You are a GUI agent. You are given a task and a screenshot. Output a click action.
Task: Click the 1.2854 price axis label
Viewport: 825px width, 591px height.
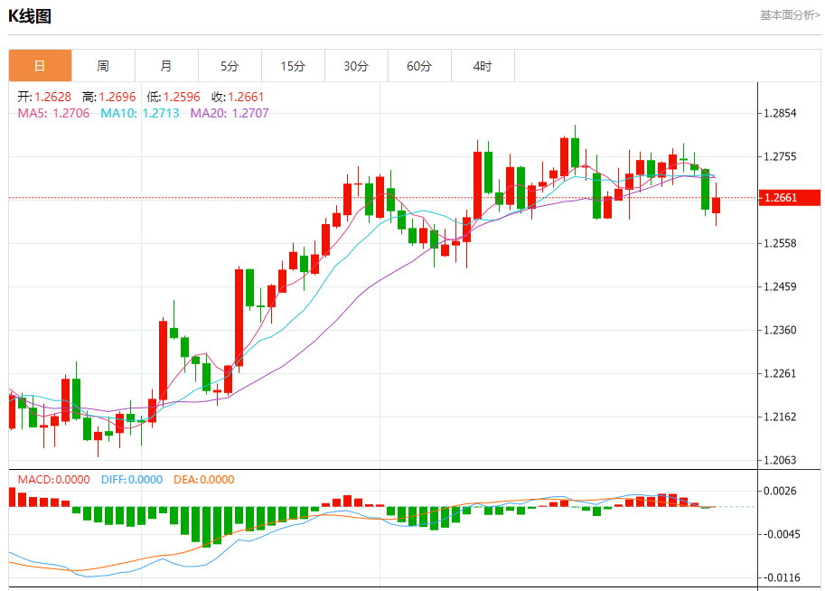[x=780, y=114]
